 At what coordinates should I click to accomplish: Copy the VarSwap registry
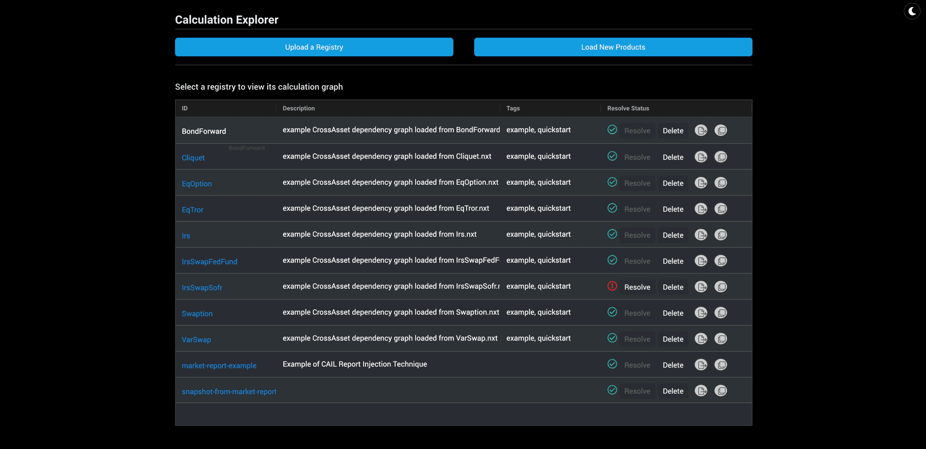pos(721,339)
